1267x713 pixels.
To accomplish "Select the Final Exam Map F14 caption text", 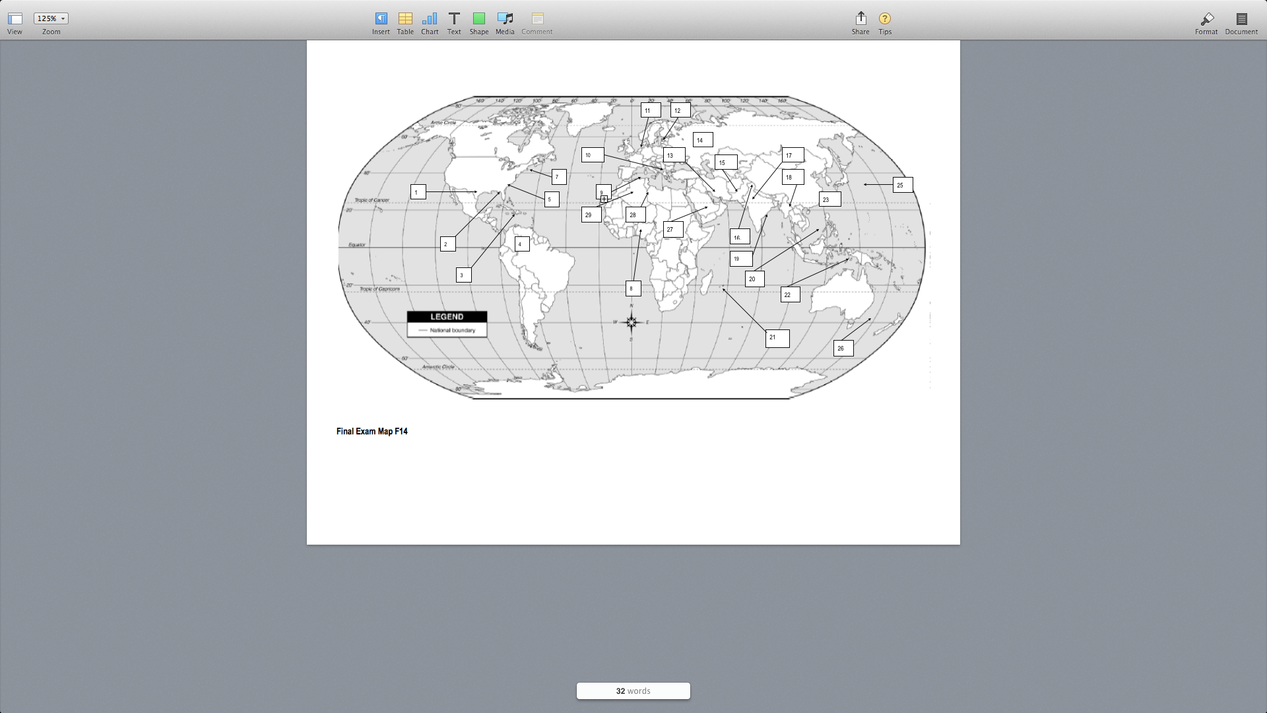I will tap(372, 431).
